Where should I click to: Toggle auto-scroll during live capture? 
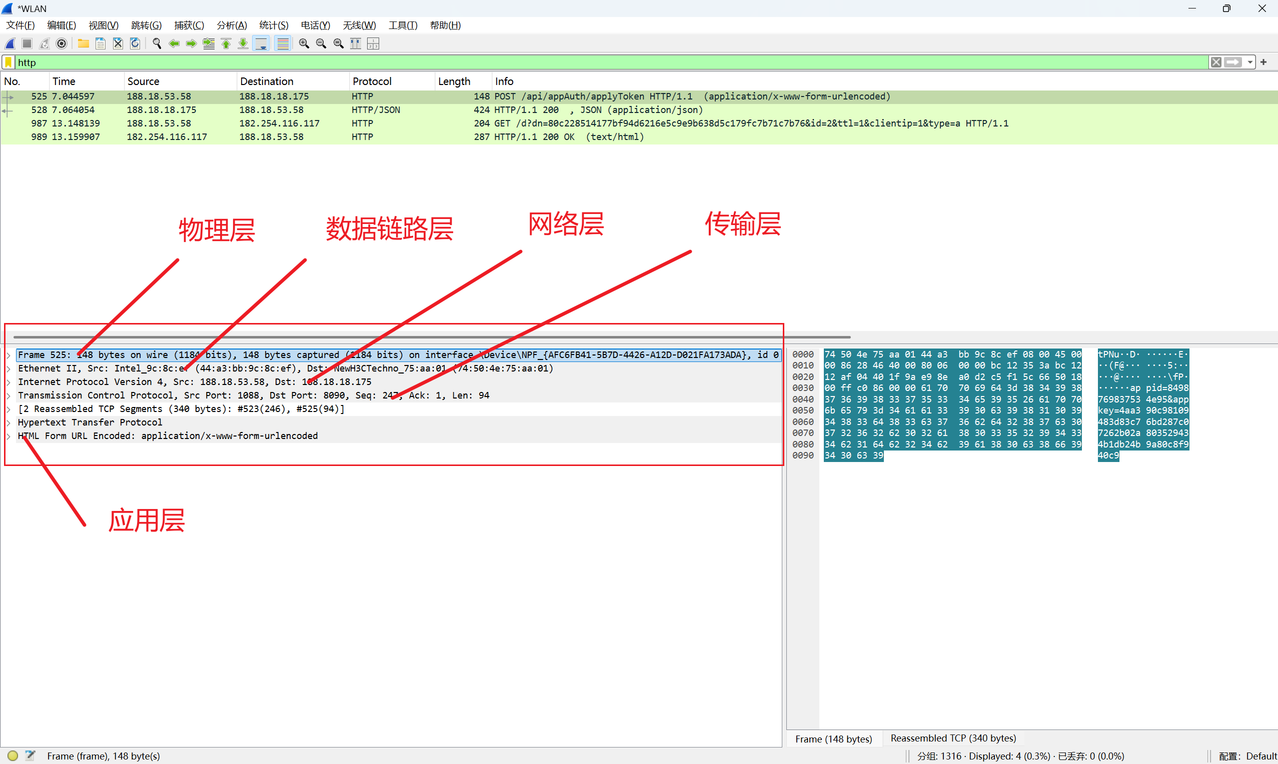point(262,44)
